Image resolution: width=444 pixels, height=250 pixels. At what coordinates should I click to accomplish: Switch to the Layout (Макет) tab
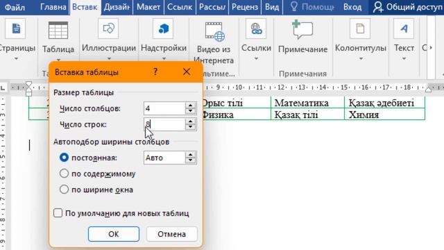[148, 7]
